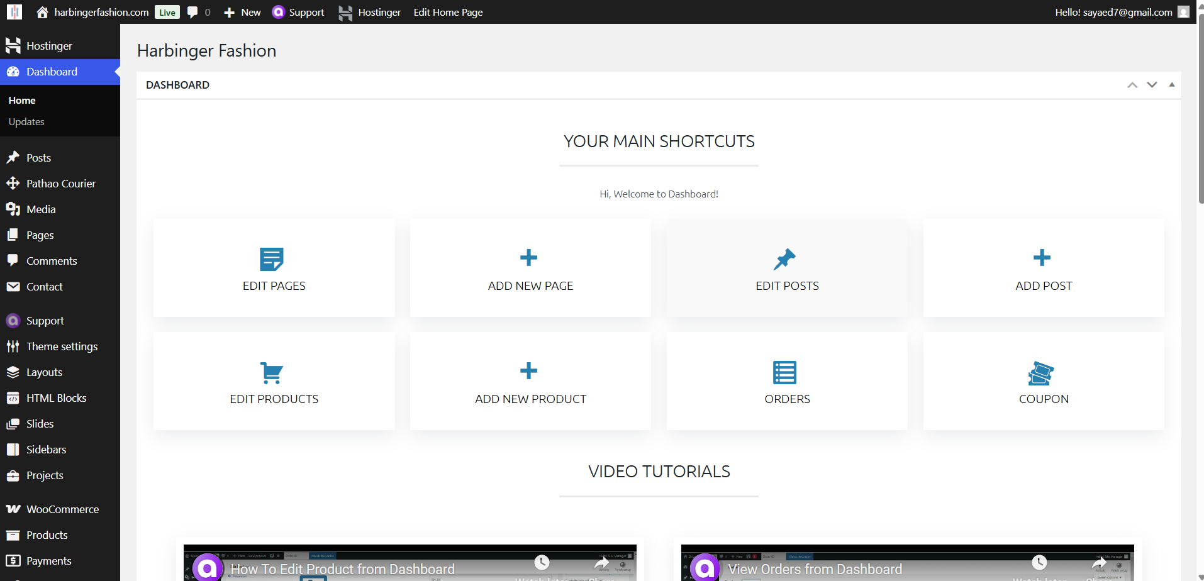This screenshot has height=581, width=1204.
Task: Click Watch later clock on View Orders video
Action: (x=1039, y=562)
